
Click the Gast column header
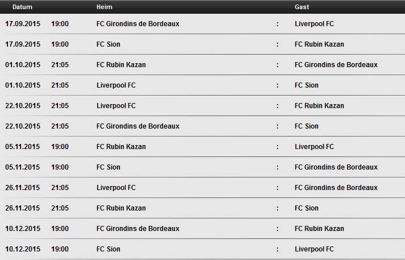302,7
